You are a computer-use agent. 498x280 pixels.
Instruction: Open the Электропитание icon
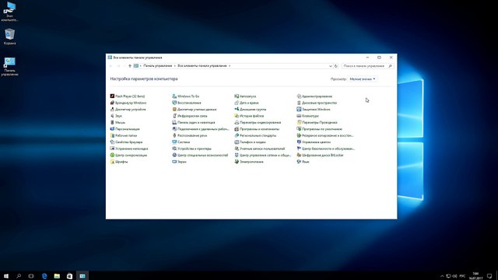coord(237,162)
